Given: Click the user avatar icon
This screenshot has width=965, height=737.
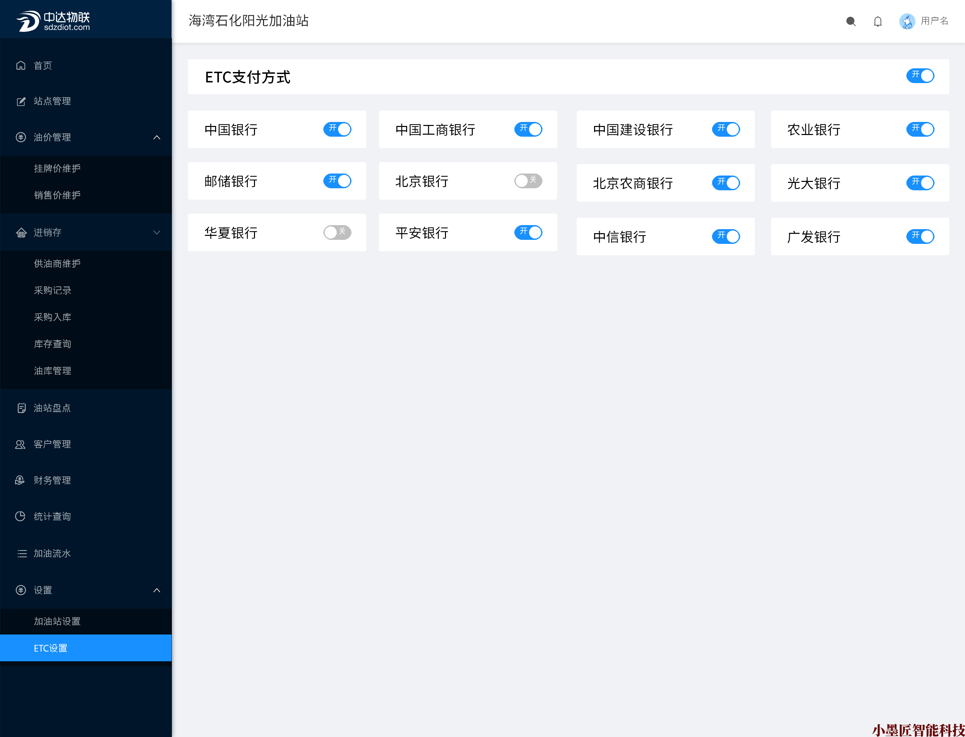Looking at the screenshot, I should pos(907,21).
